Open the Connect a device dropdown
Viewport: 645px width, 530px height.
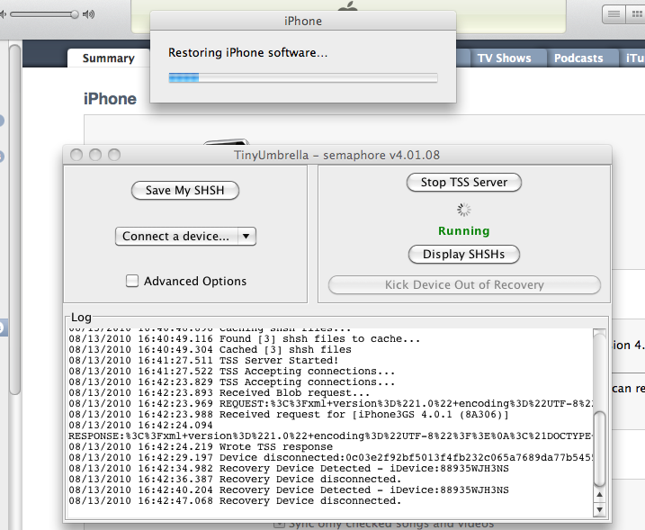[185, 236]
